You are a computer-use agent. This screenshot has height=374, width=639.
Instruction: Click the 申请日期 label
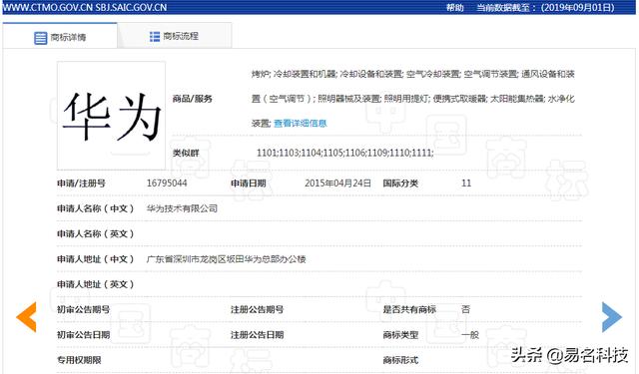[249, 184]
